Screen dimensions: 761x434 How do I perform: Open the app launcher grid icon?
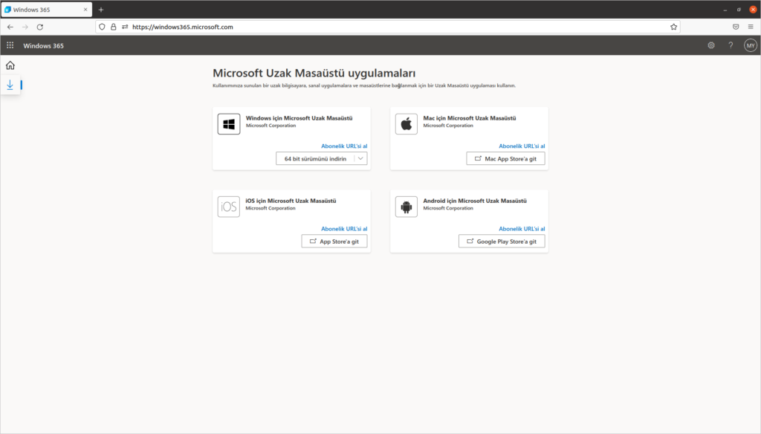tap(10, 45)
